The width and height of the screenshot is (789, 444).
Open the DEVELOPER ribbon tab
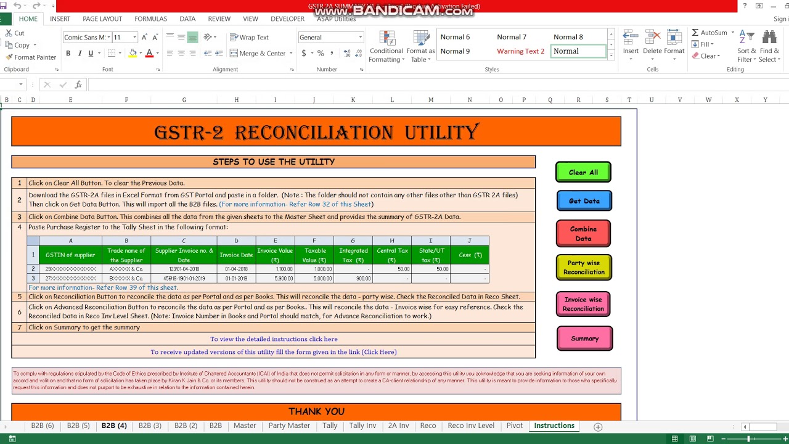coord(287,19)
